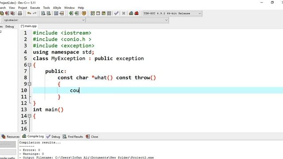Image resolution: width=283 pixels, height=159 pixels.
Task: Click the Redo toolbar arrow
Action: [x=34, y=13]
